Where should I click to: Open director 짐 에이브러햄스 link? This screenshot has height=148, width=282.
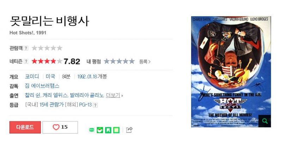[x=42, y=86]
